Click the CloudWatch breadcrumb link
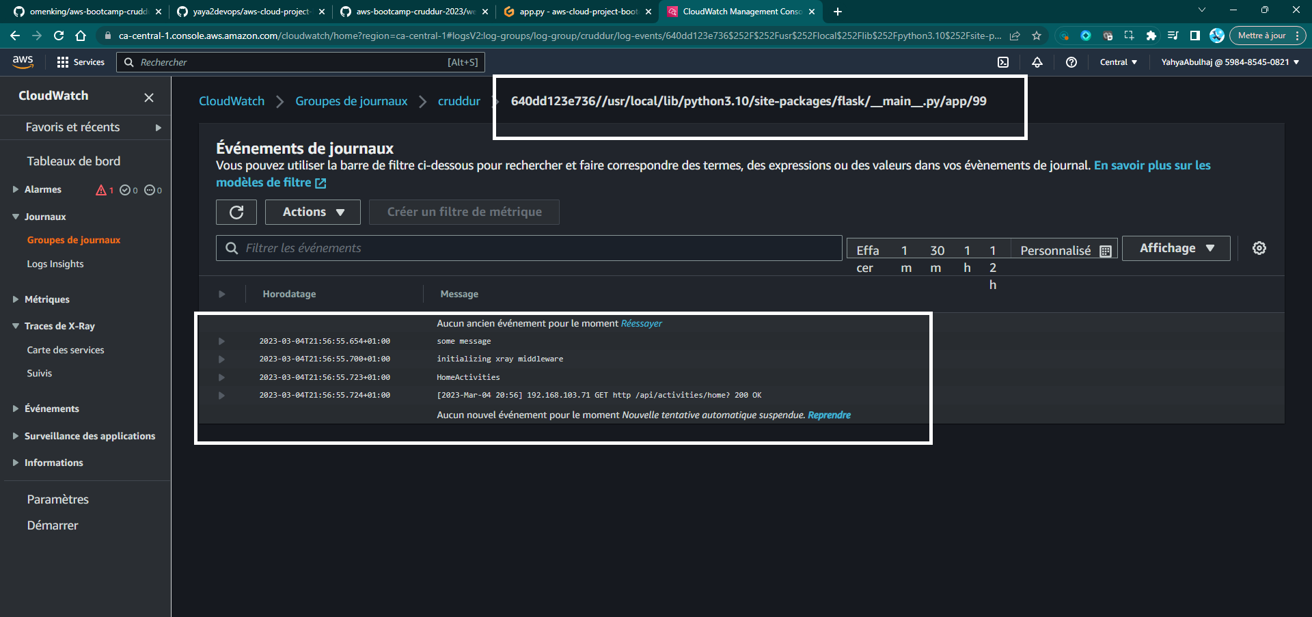This screenshot has width=1312, height=617. pos(232,101)
